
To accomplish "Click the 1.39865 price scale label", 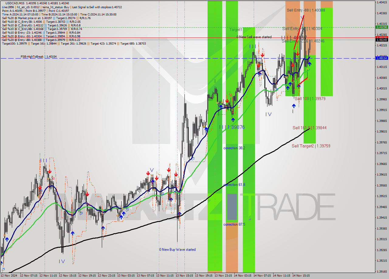I will pyautogui.click(x=382, y=121).
